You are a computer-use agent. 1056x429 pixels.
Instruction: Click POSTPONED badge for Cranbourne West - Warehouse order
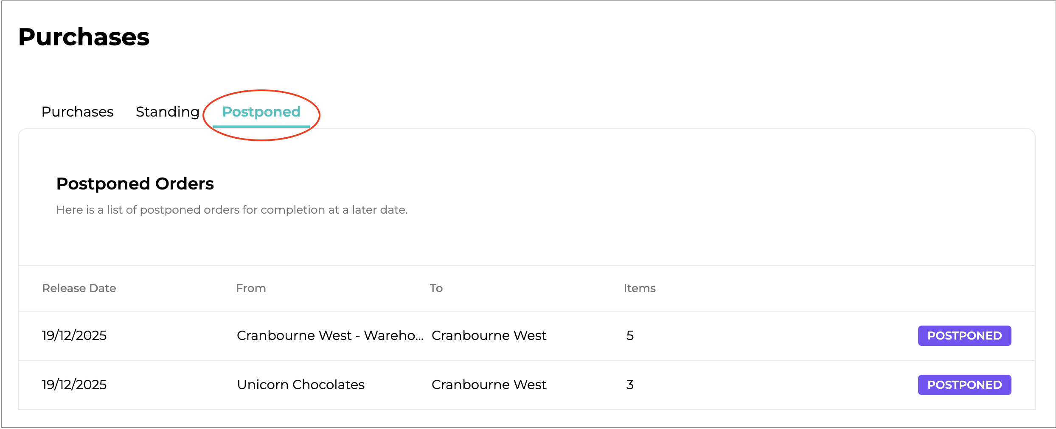pyautogui.click(x=964, y=336)
